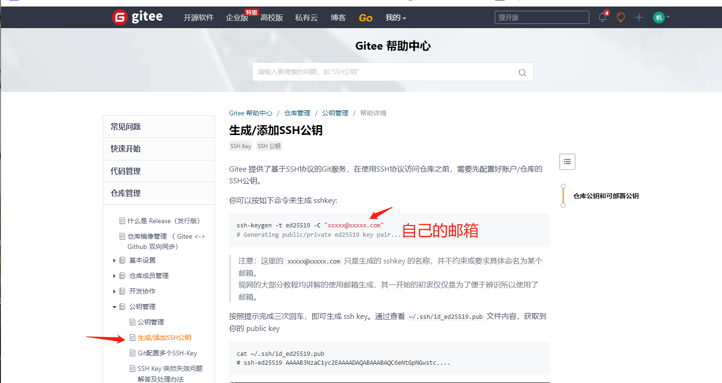Expand the 基本设置 tree node
This screenshot has width=722, height=383.
(114, 260)
